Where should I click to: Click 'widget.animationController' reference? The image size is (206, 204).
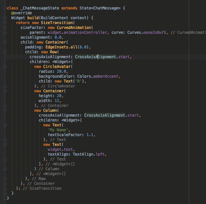[77, 32]
